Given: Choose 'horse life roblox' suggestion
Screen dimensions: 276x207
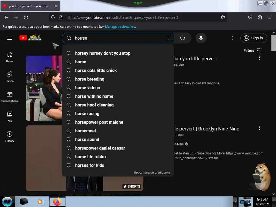Looking at the screenshot, I should pyautogui.click(x=118, y=157).
